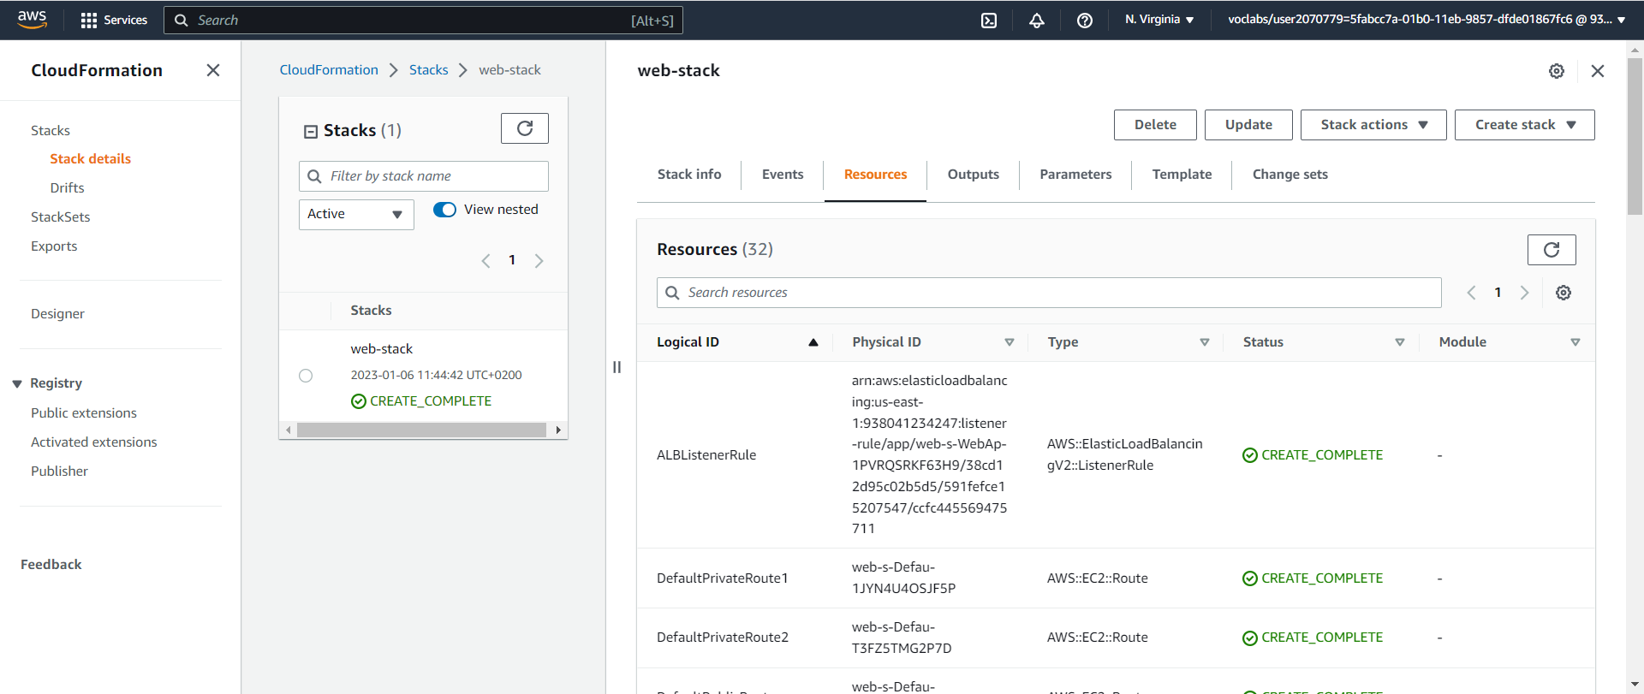Click the Update stack button
1644x694 pixels.
pyautogui.click(x=1248, y=125)
